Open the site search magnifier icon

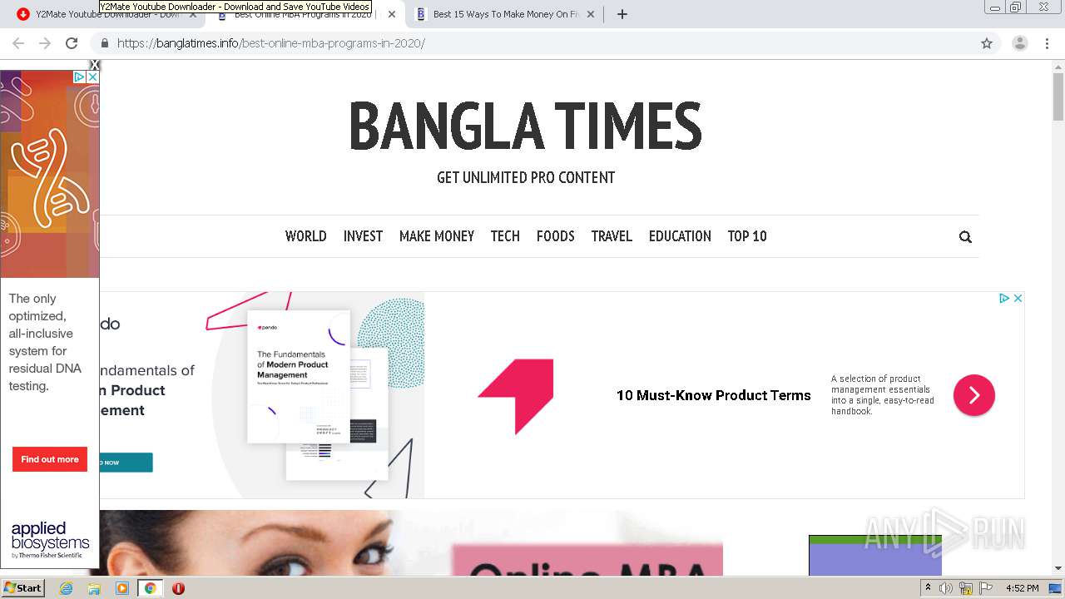(x=965, y=237)
